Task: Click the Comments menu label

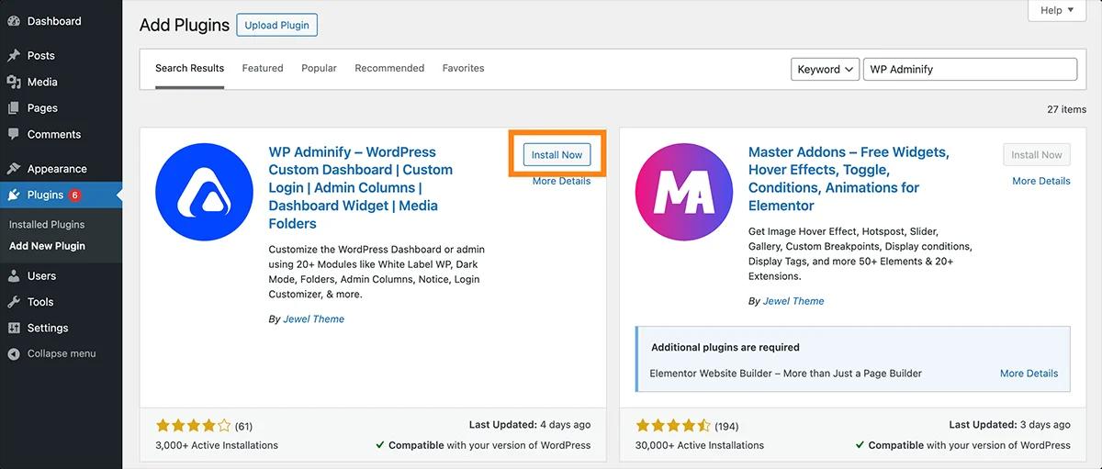Action: (54, 134)
